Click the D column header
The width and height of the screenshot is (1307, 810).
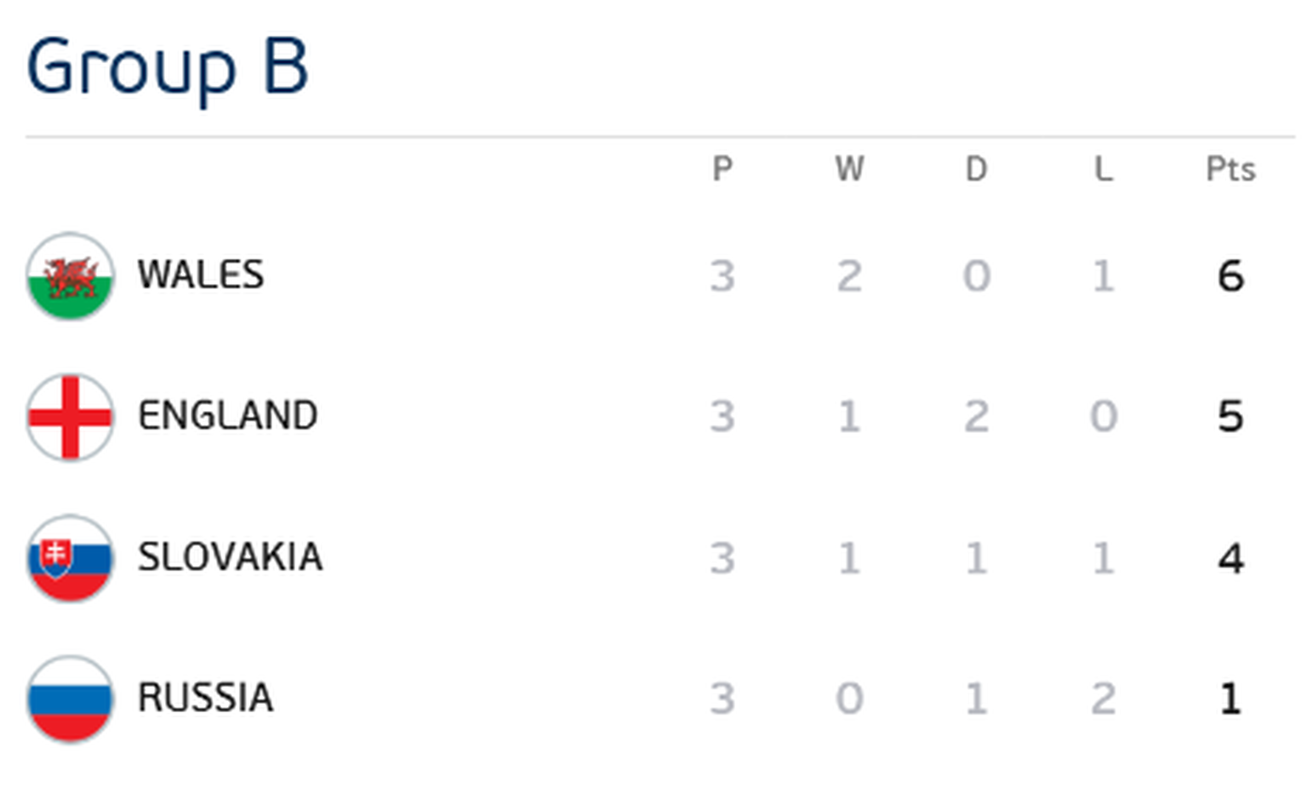pyautogui.click(x=976, y=169)
